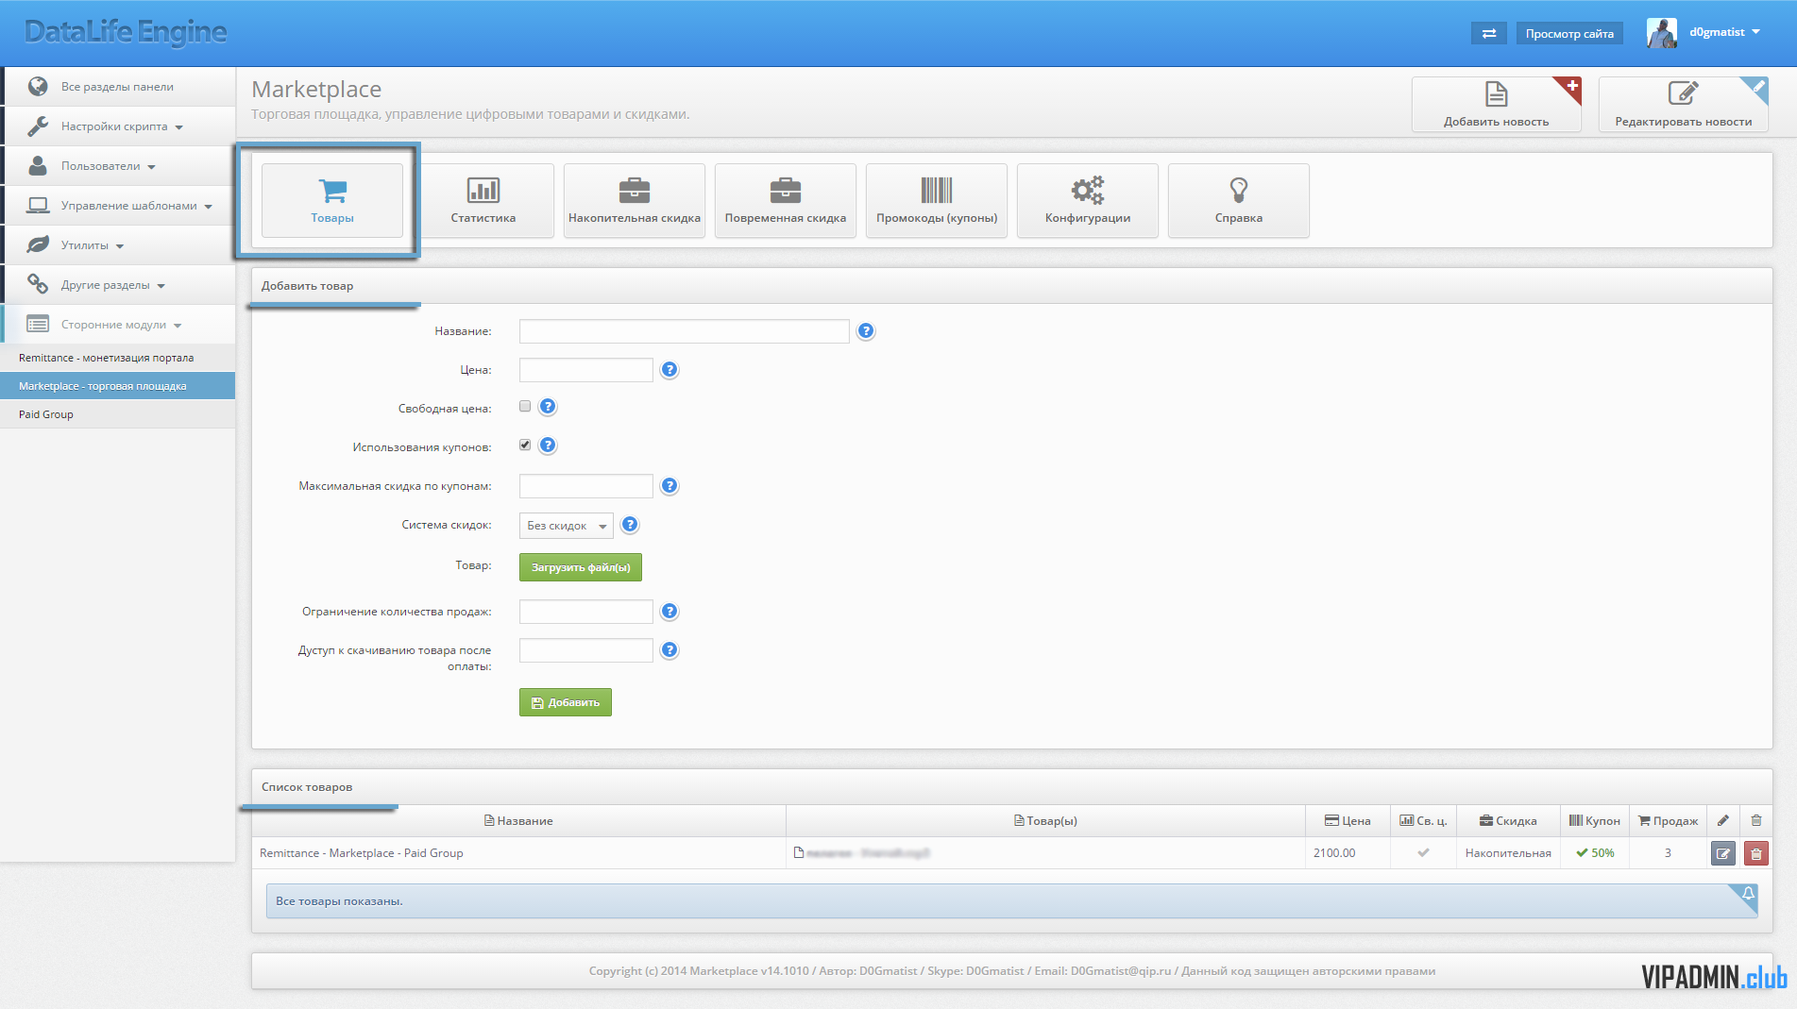
Task: Click the edit icon in product row
Action: point(1723,853)
